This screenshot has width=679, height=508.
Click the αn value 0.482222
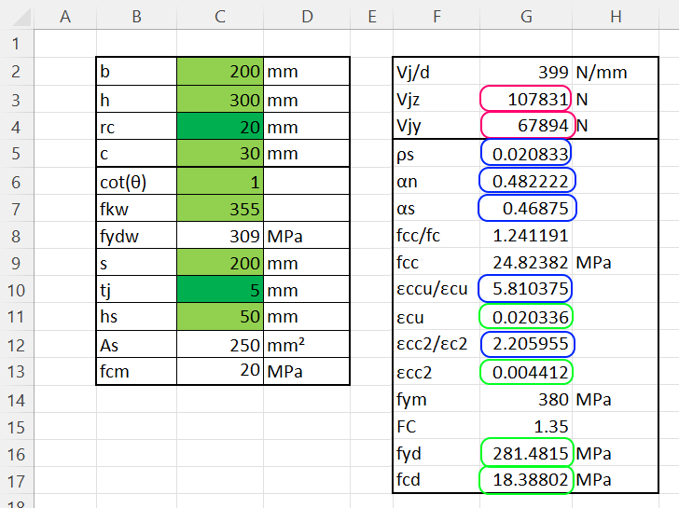[526, 181]
